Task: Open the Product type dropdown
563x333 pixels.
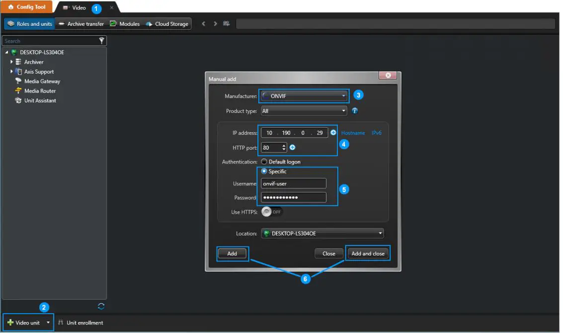Action: 304,111
